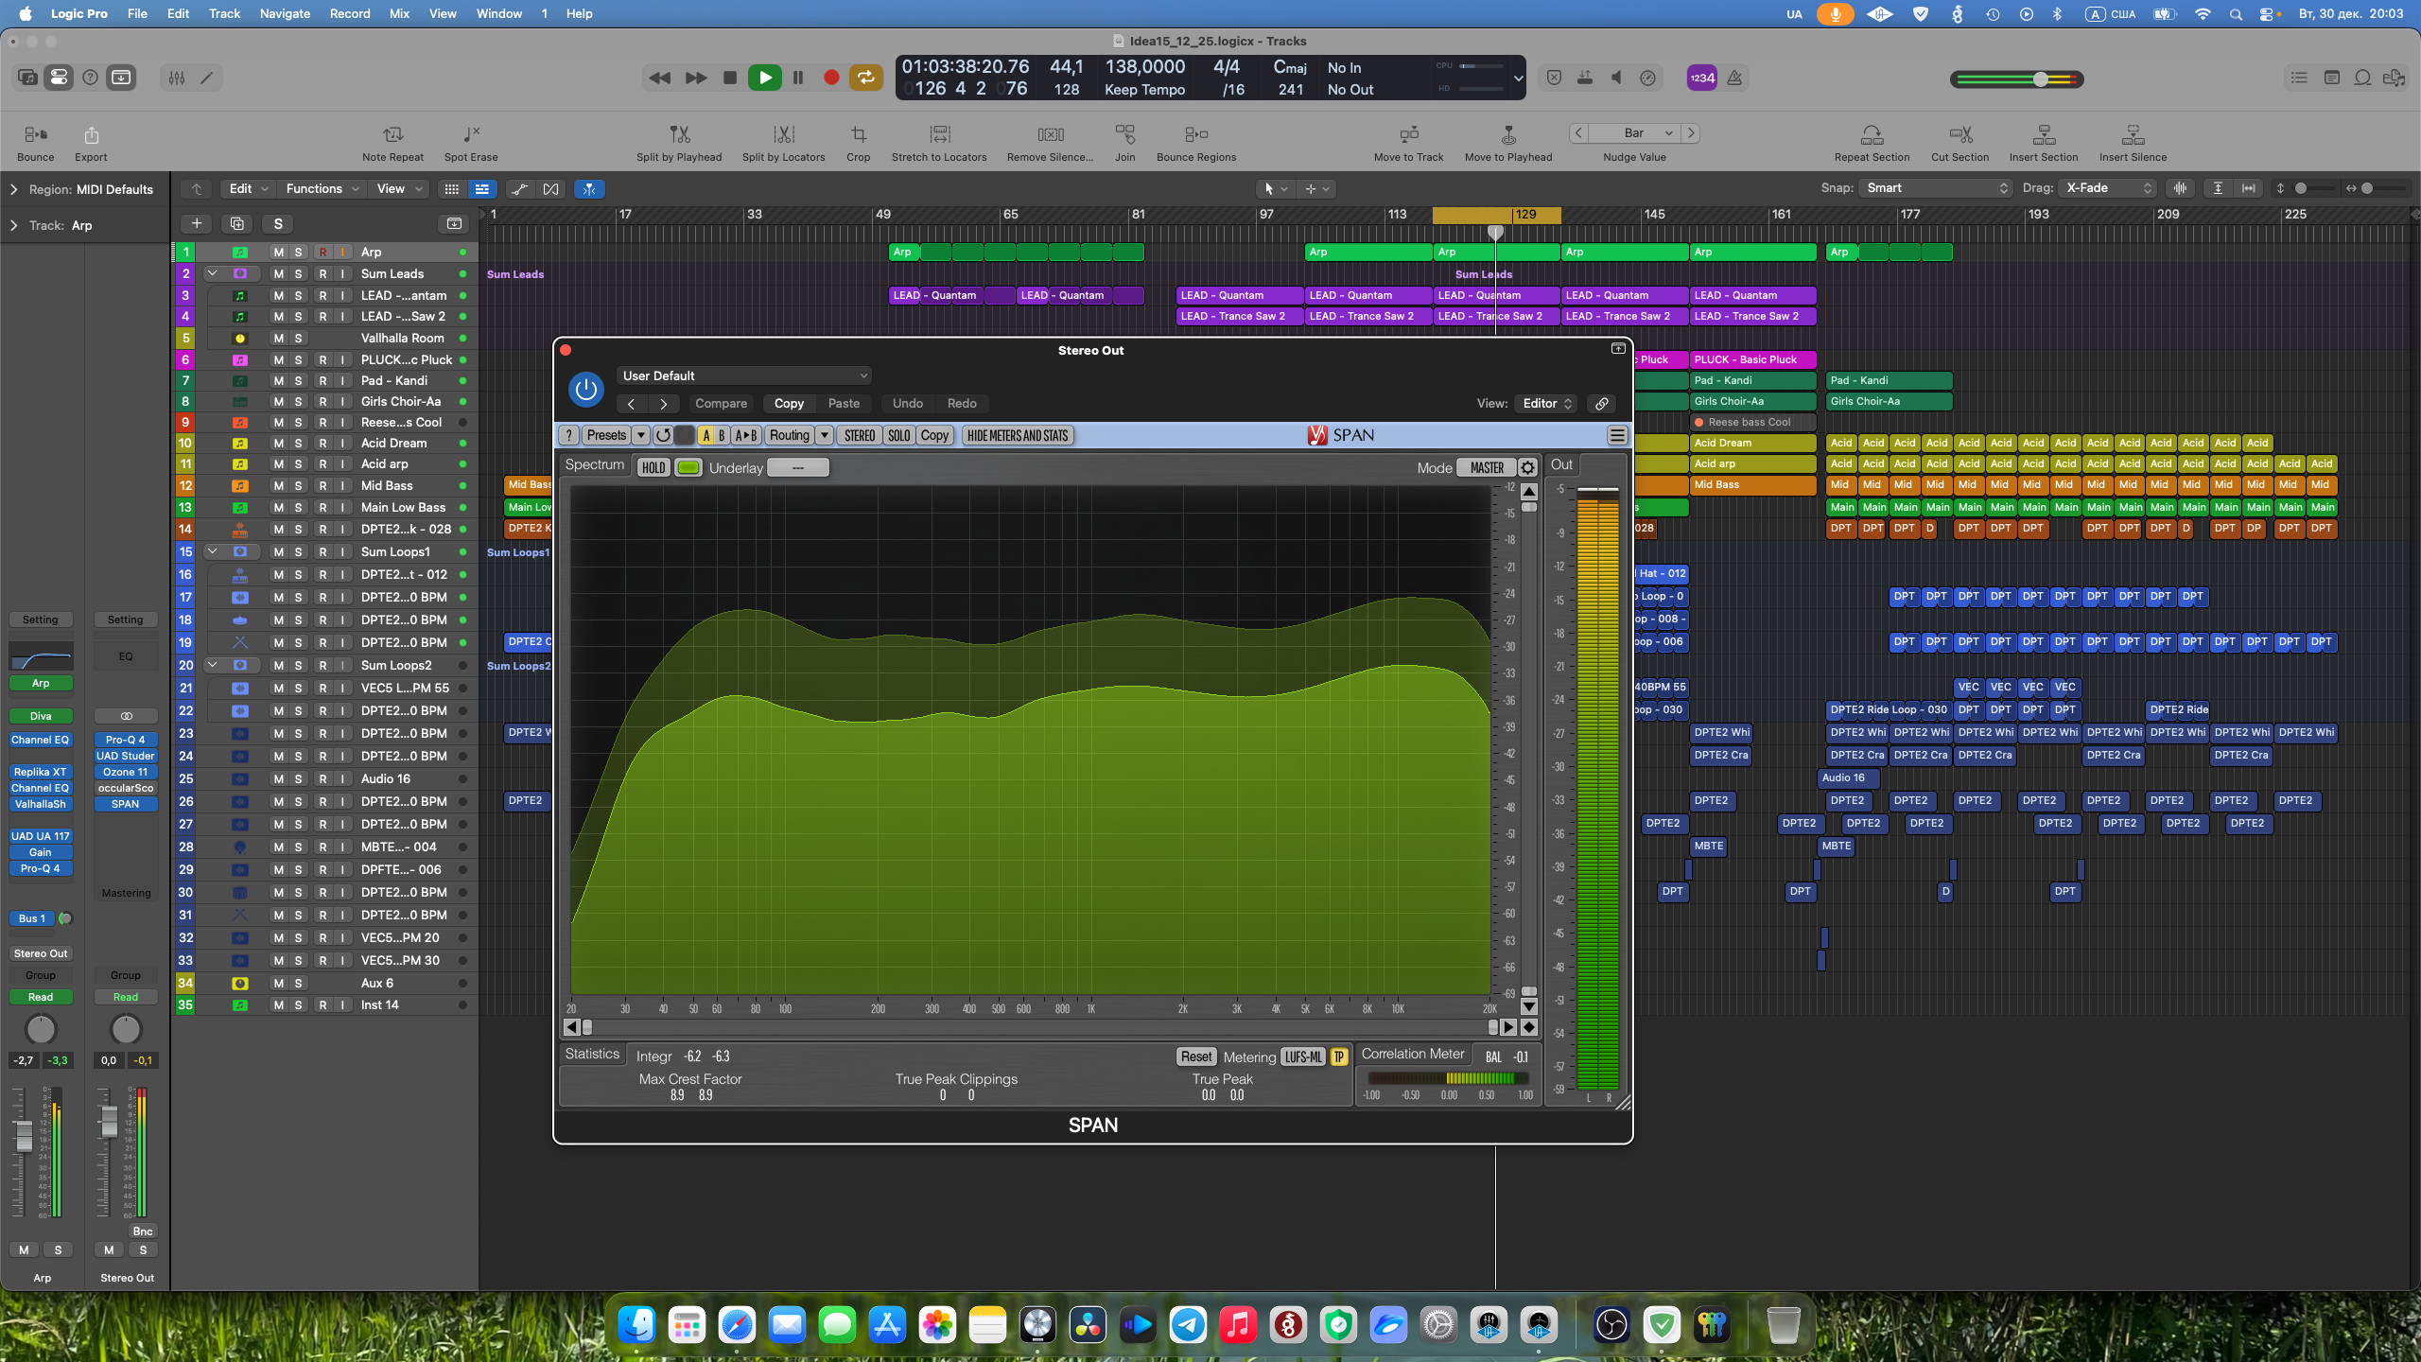Viewport: 2421px width, 1362px height.
Task: Mute the Vallhalla Room track
Action: [x=278, y=338]
